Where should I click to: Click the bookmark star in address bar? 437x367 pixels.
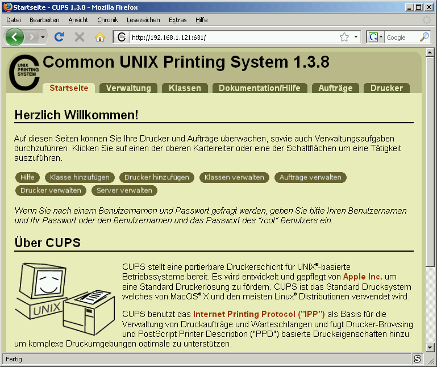point(344,37)
